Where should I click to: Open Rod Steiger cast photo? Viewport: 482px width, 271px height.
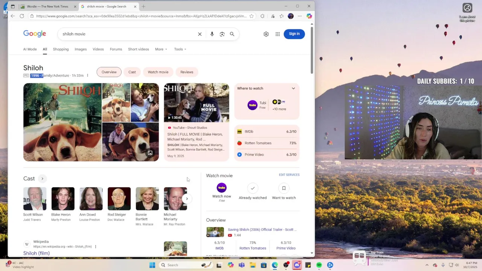pos(119,199)
